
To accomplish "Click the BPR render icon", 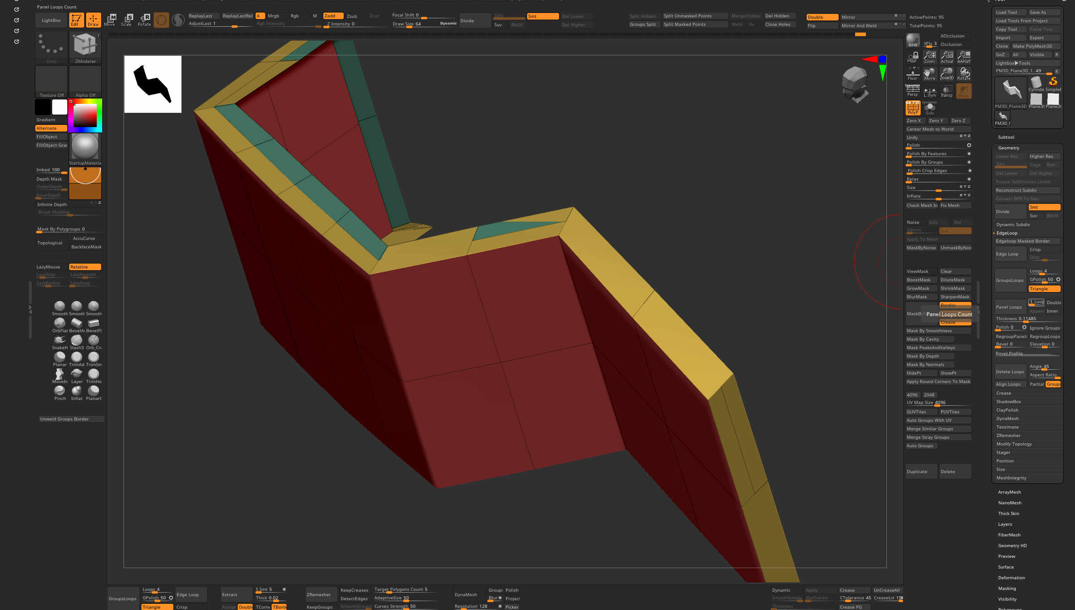I will tap(913, 41).
